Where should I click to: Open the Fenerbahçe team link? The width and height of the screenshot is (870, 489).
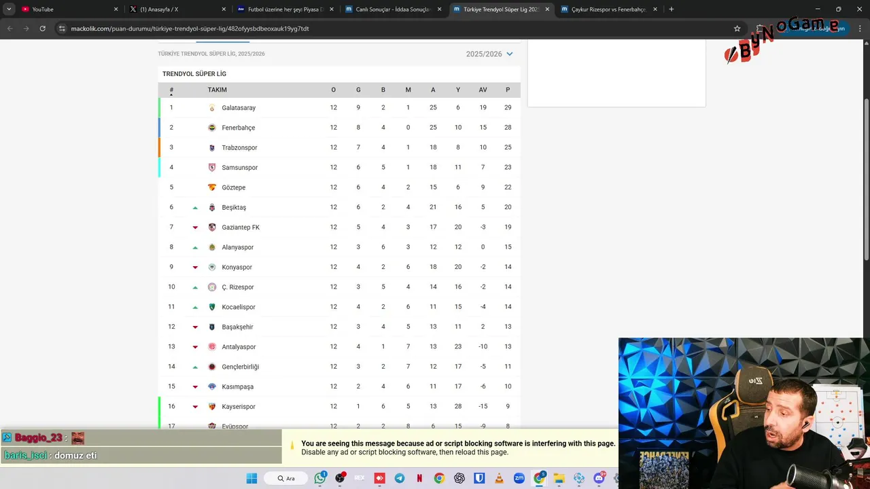[239, 128]
